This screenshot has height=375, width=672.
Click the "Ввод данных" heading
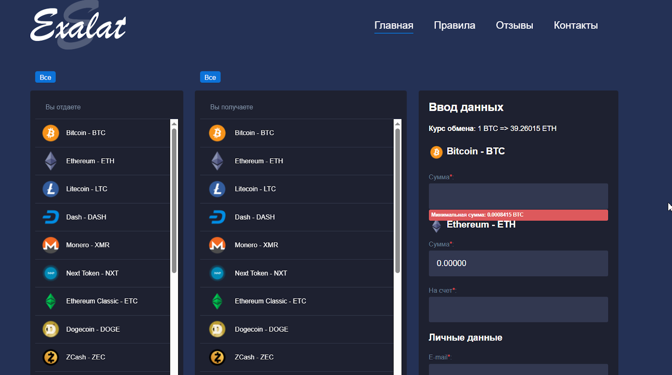466,107
